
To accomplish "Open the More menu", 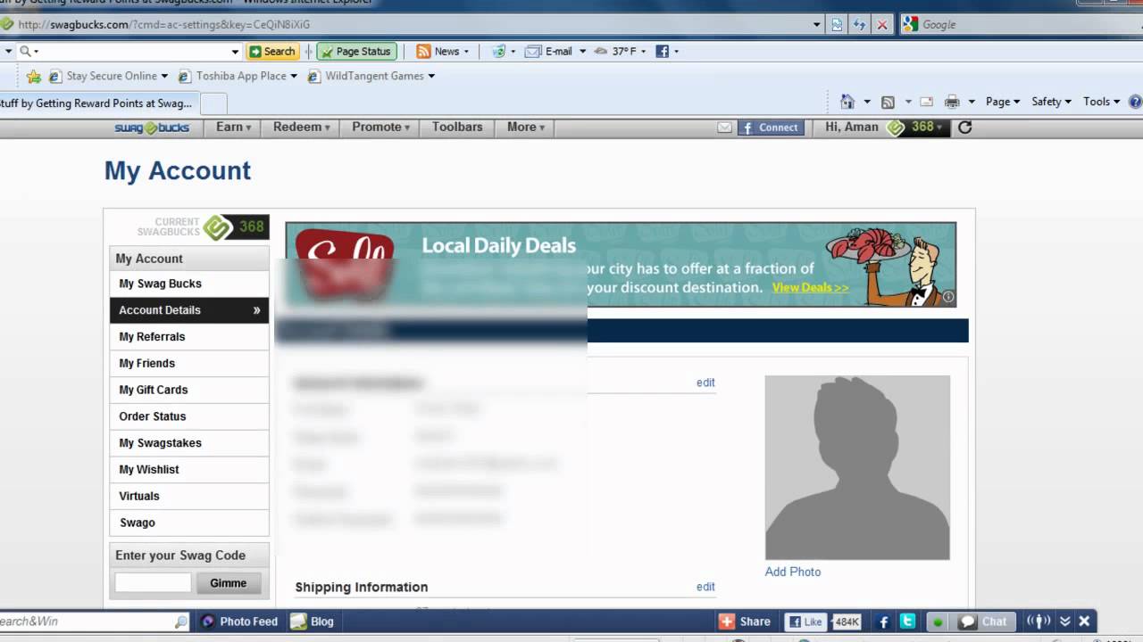I will pos(526,128).
